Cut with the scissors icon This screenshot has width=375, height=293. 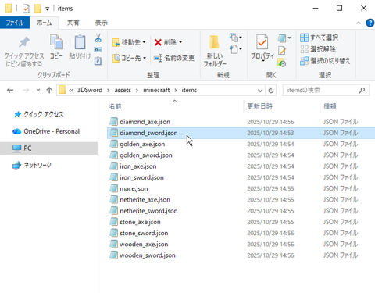tap(98, 38)
